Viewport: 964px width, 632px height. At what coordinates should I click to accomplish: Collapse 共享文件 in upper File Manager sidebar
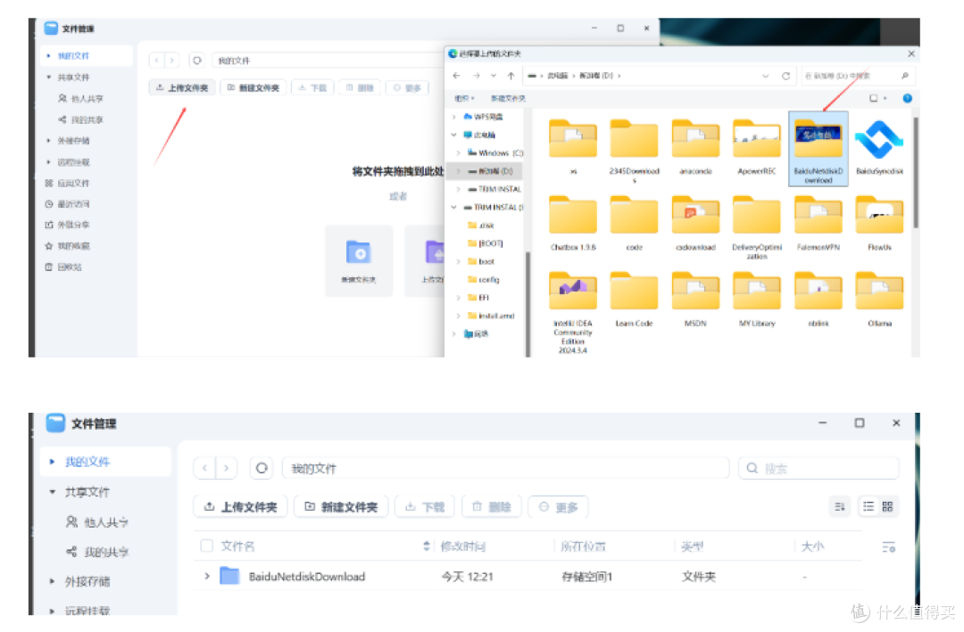pyautogui.click(x=48, y=78)
